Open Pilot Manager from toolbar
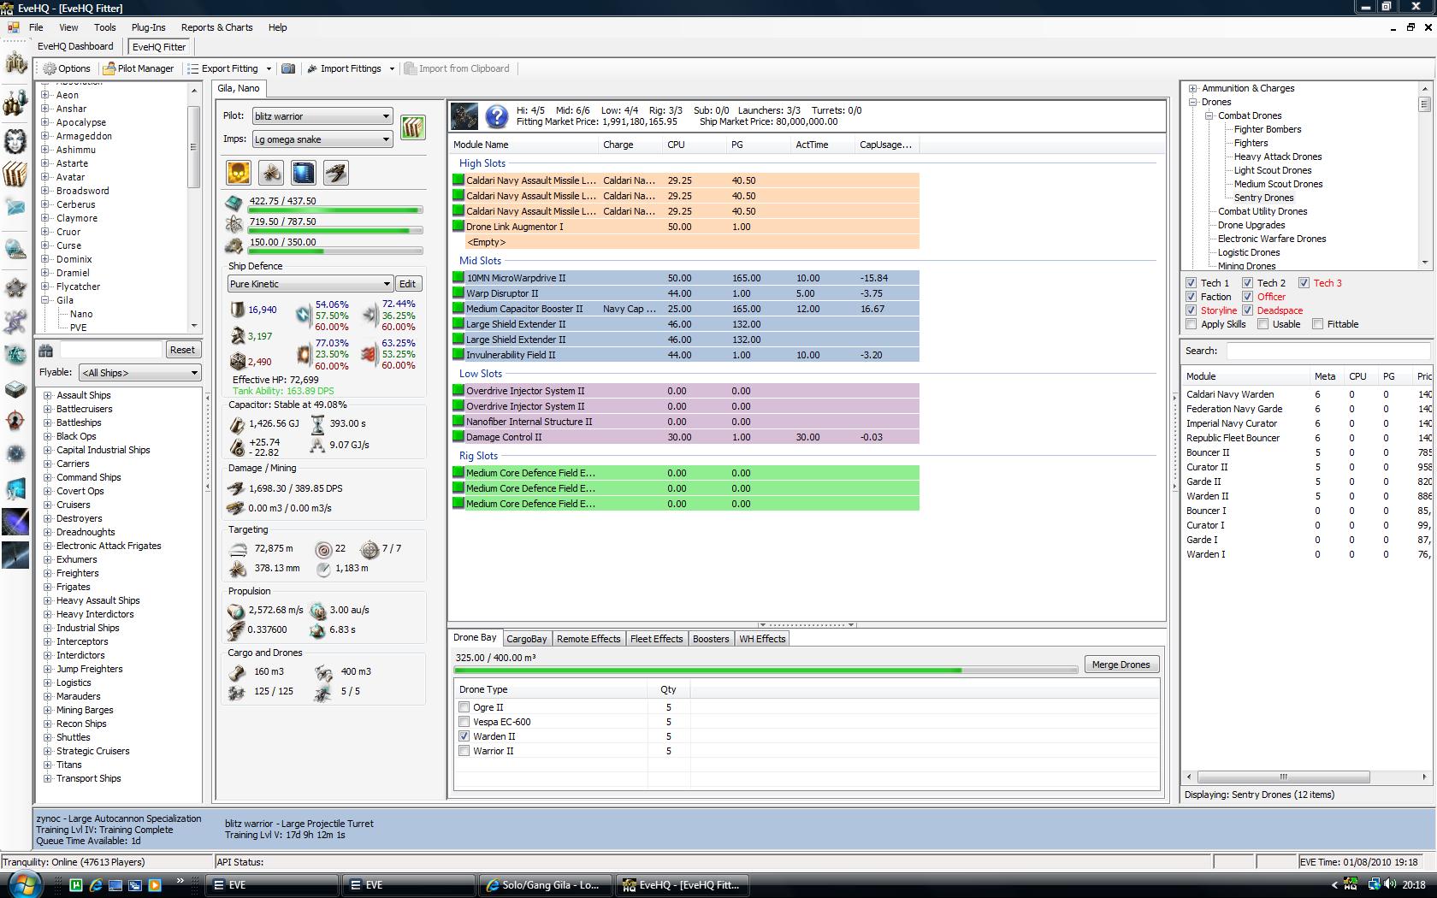1437x898 pixels. pyautogui.click(x=138, y=68)
